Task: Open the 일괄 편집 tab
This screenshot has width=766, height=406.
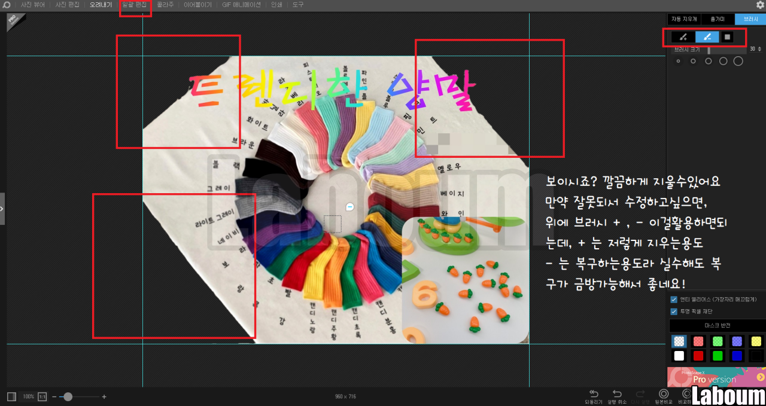Action: click(x=135, y=5)
